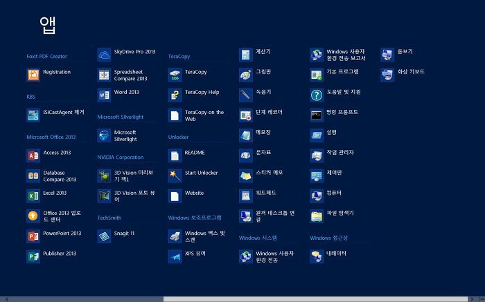This screenshot has width=485, height=302.
Task: Click the Windows 사용자 환경 전송 icon
Action: pyautogui.click(x=245, y=256)
